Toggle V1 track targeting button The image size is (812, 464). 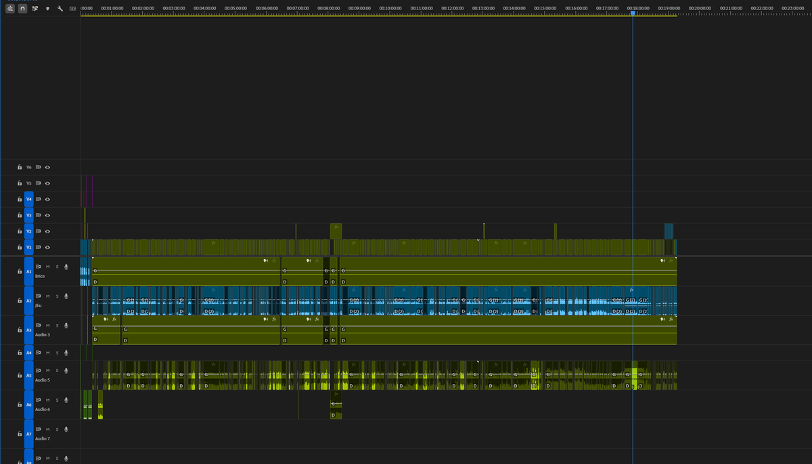click(x=29, y=248)
